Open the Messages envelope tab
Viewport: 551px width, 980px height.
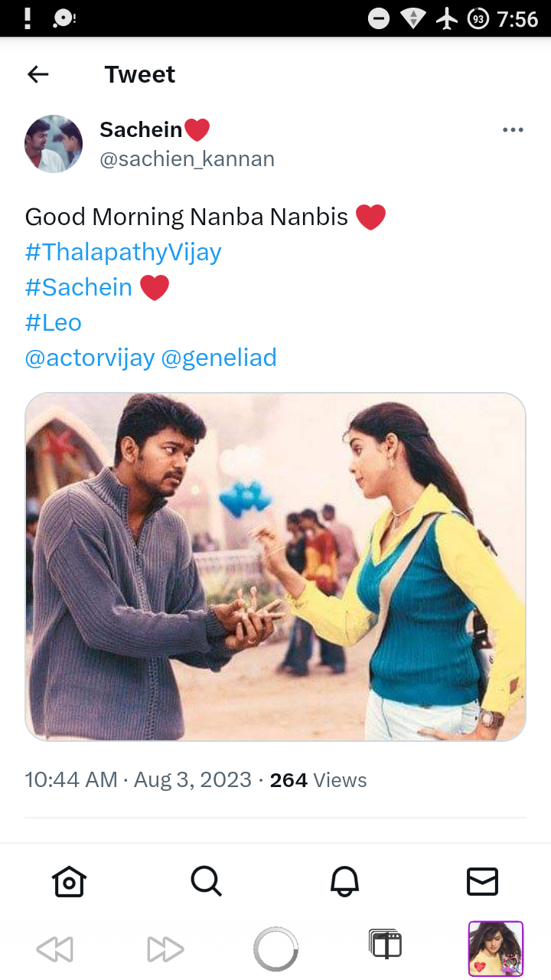(482, 882)
